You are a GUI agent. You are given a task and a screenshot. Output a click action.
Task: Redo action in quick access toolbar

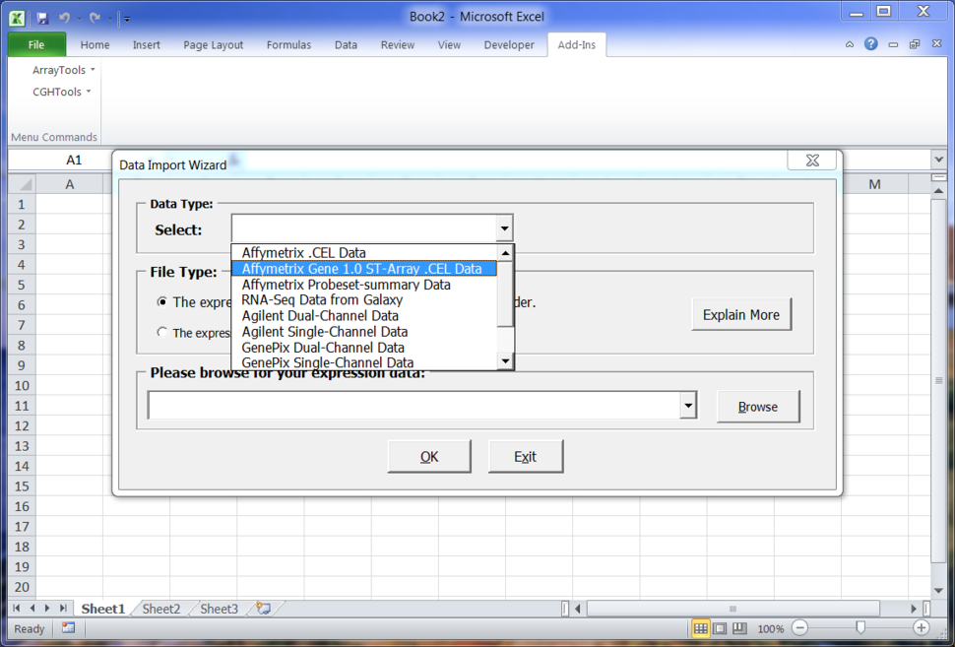coord(95,19)
